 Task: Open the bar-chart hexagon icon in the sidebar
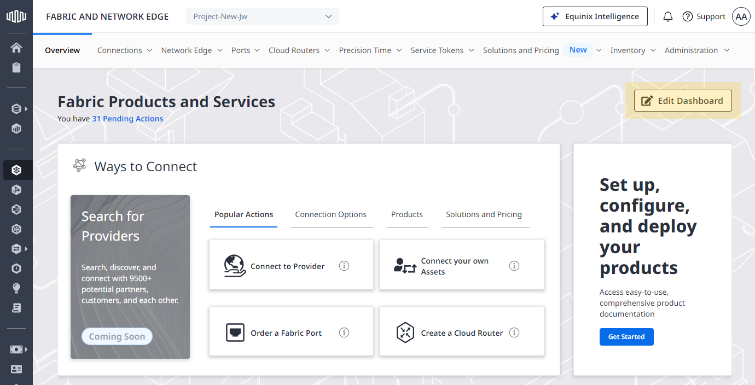(16, 129)
